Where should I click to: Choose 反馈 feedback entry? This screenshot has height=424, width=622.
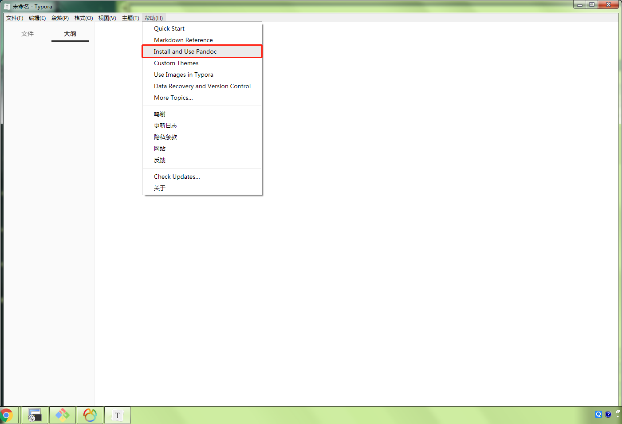point(202,160)
